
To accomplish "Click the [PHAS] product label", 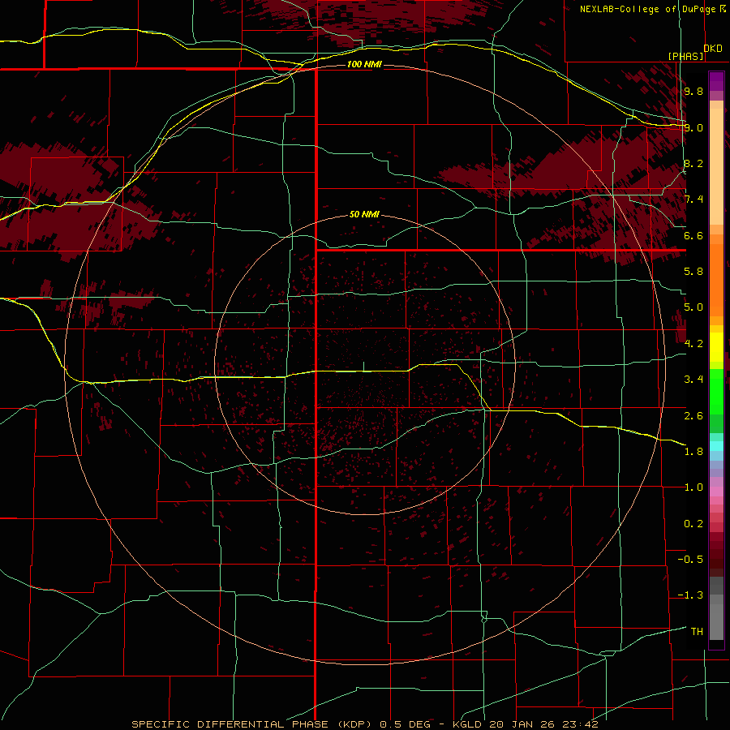I will [x=685, y=56].
